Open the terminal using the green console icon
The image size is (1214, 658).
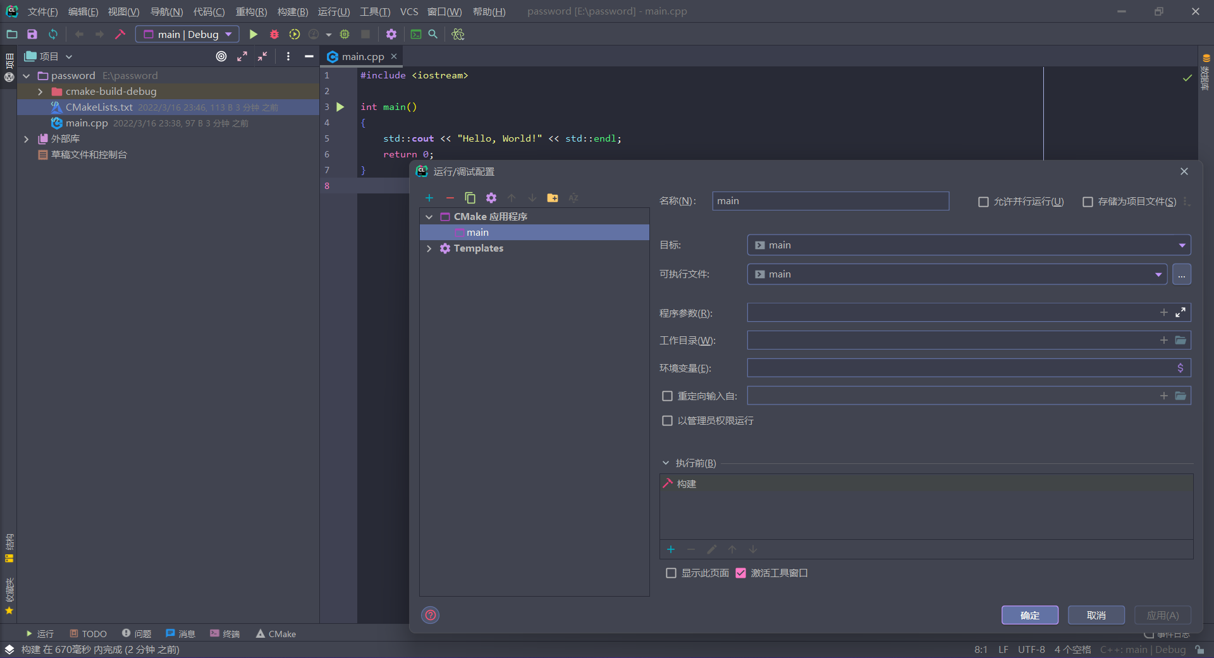pos(416,34)
